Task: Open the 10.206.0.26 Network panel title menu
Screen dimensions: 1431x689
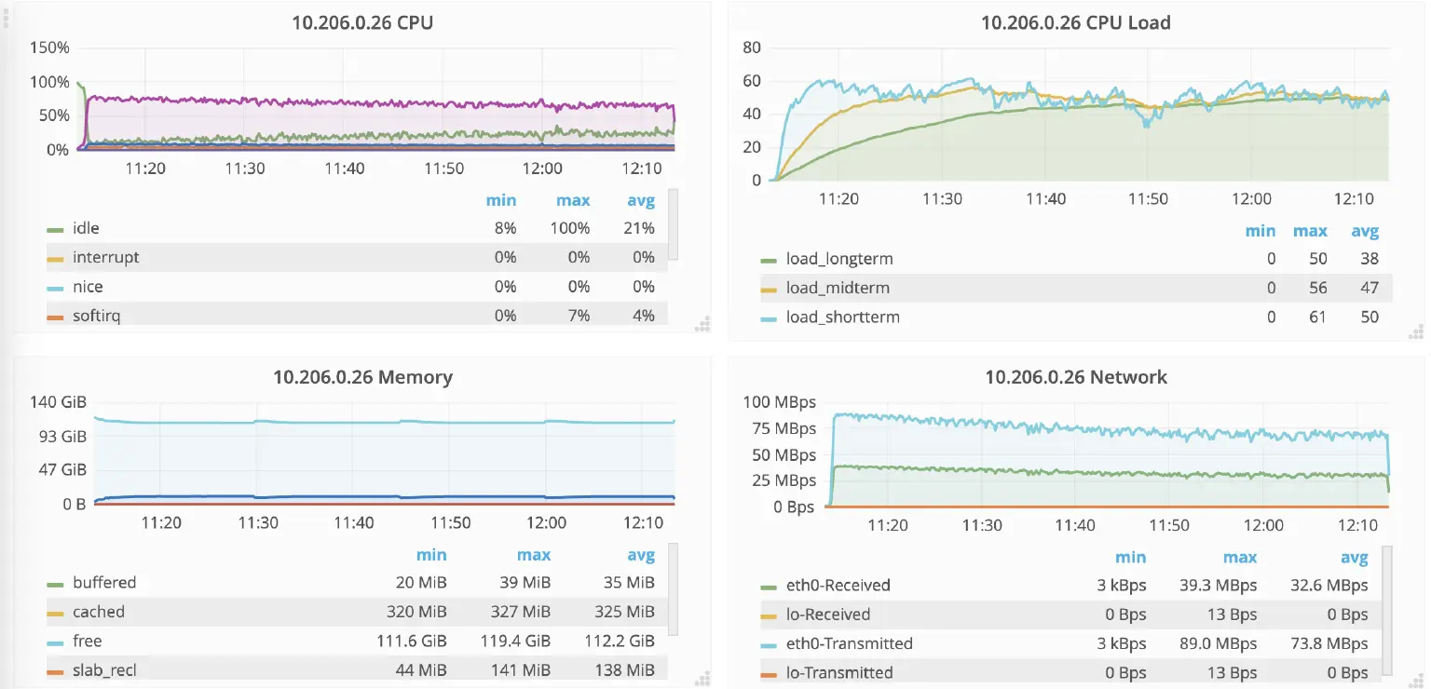Action: (1075, 377)
